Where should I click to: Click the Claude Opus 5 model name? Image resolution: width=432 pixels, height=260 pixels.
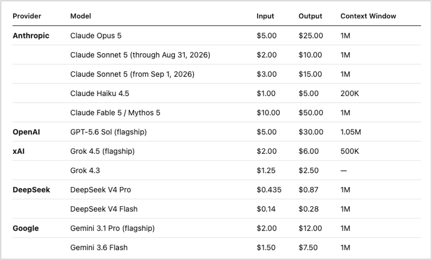click(x=96, y=36)
